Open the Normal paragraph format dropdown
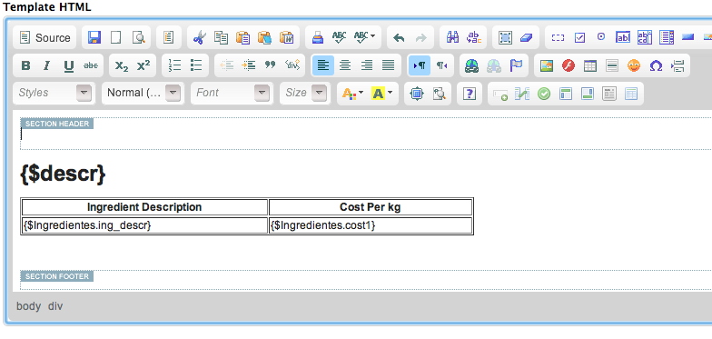Screen dimensions: 712x339 click(143, 93)
